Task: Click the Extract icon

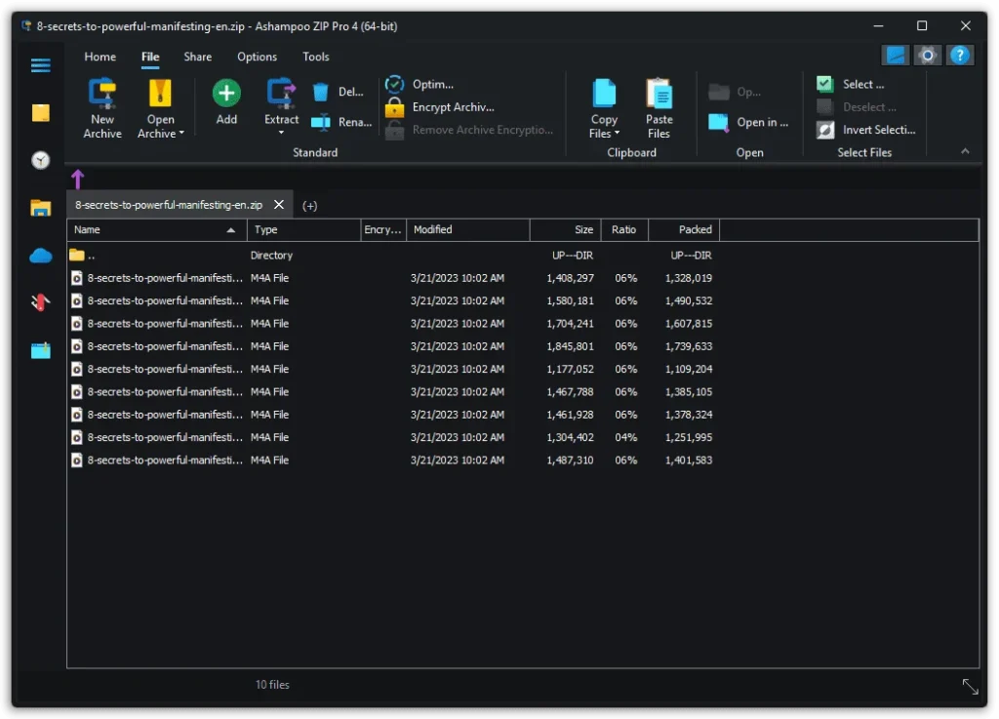Action: point(281,93)
